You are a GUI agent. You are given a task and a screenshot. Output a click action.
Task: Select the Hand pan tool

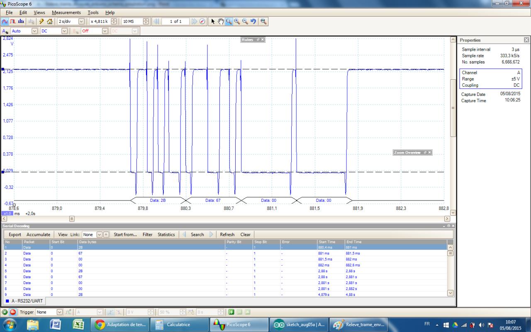click(x=221, y=22)
